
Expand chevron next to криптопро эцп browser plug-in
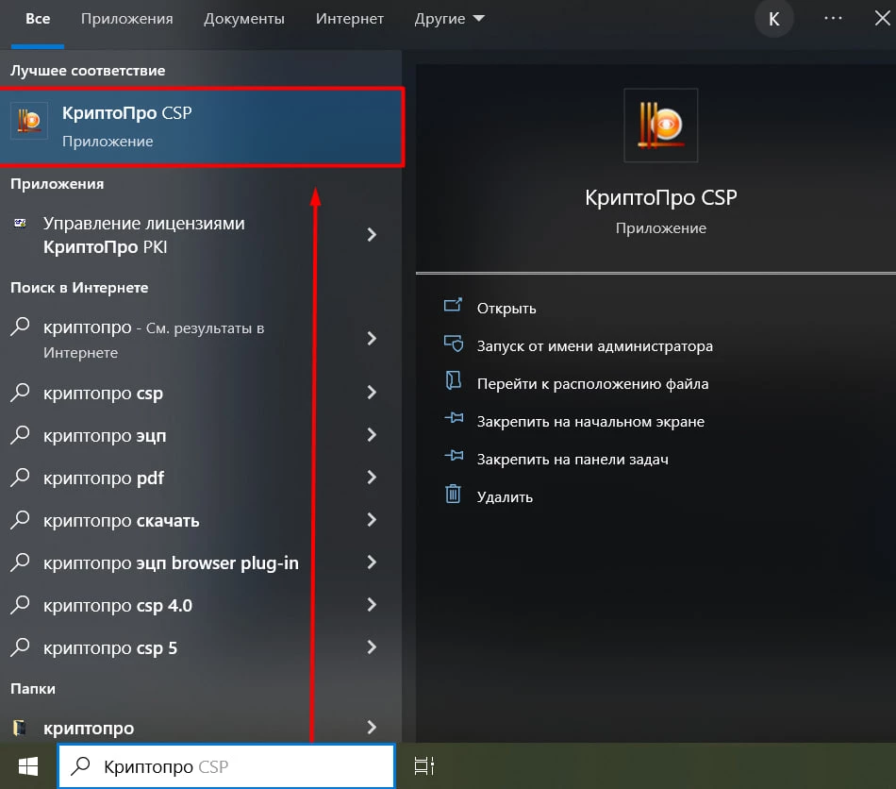(372, 562)
